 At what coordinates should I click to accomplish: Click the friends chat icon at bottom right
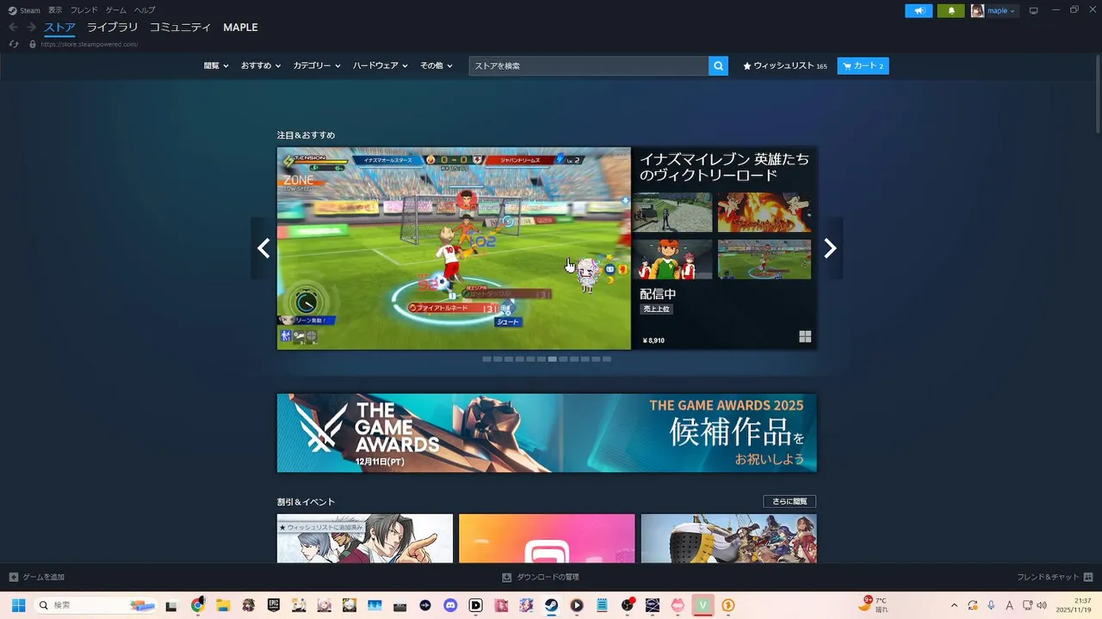(x=1088, y=577)
